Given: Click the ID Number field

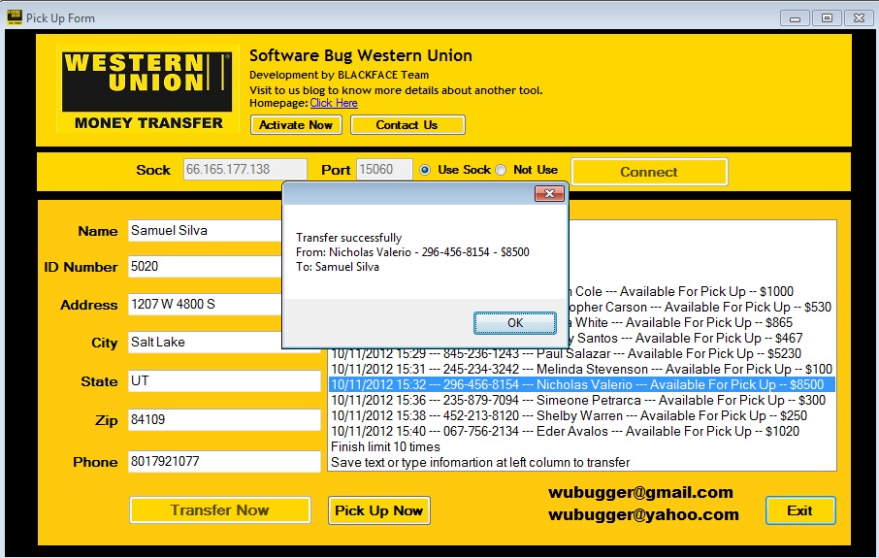Looking at the screenshot, I should click(x=205, y=266).
